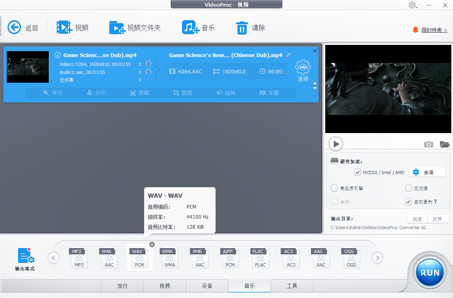Check the 反交错 deinterlace checkbox
The height and width of the screenshot is (298, 453).
point(408,188)
